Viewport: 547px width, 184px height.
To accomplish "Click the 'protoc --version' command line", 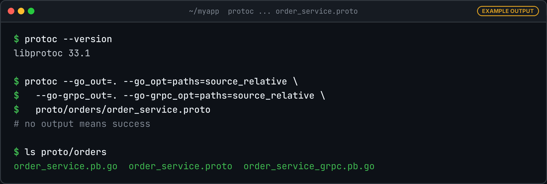I will [63, 39].
